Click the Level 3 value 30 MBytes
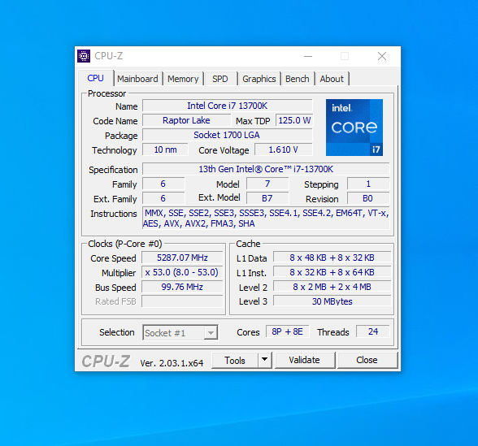478x446 pixels. (x=332, y=301)
